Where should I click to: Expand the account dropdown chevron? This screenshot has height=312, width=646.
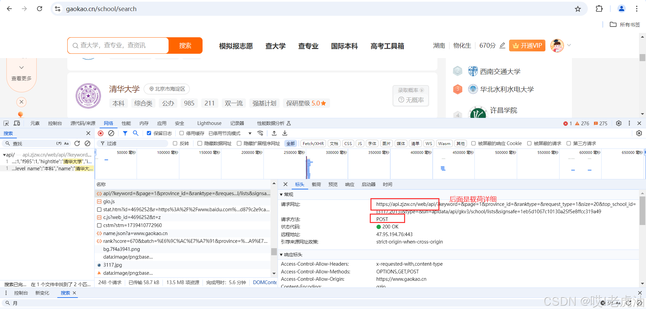click(x=569, y=45)
